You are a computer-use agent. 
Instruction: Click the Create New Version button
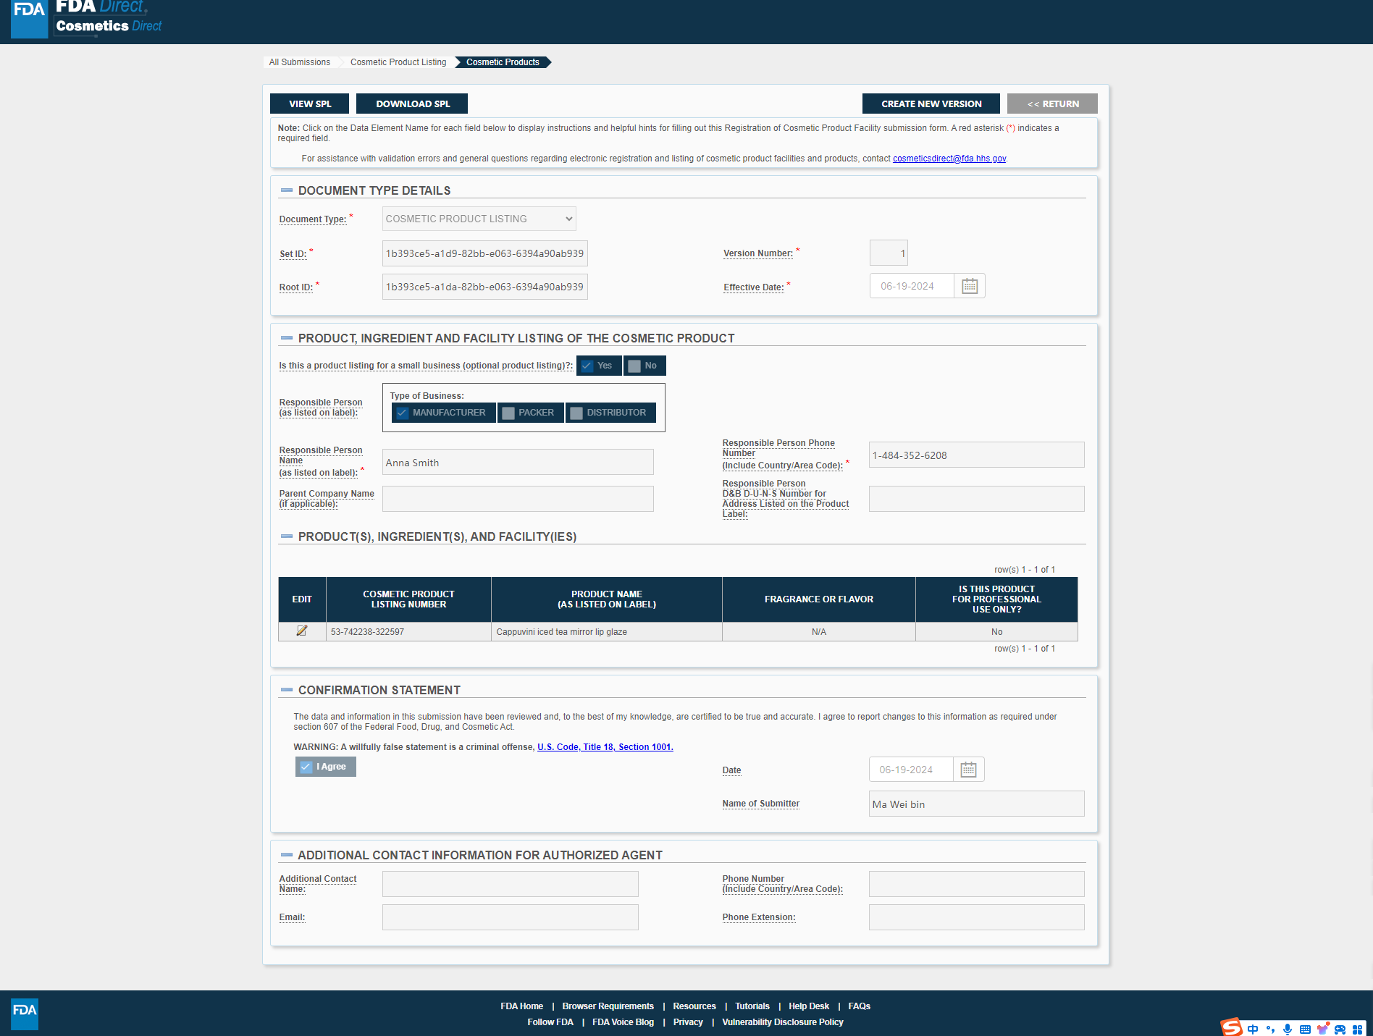tap(931, 104)
